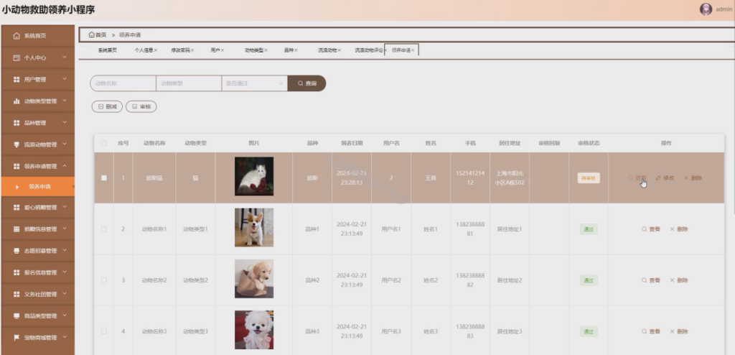The image size is (735, 355).
Task: Close the 流浪动物 tab with its x
Action: point(340,50)
